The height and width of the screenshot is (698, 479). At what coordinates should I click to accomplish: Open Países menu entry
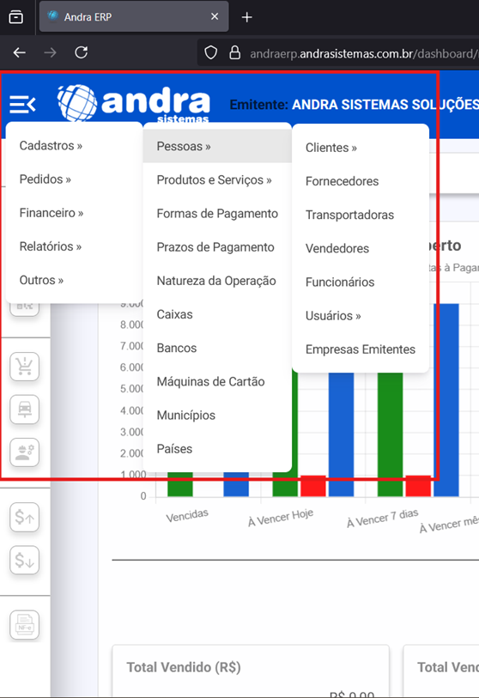point(217,449)
